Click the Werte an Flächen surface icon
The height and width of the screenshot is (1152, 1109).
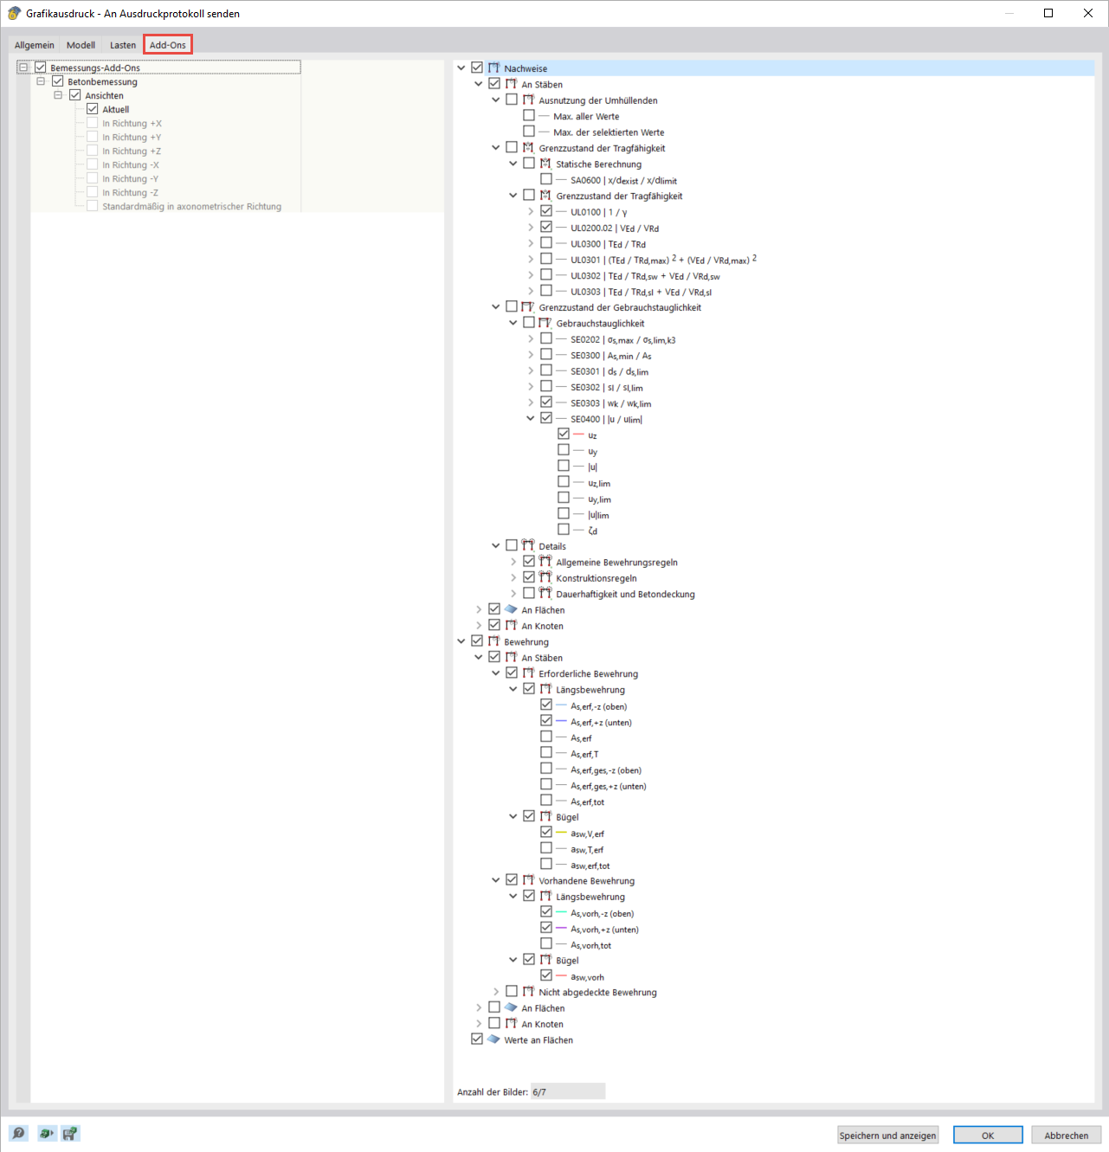click(493, 1039)
